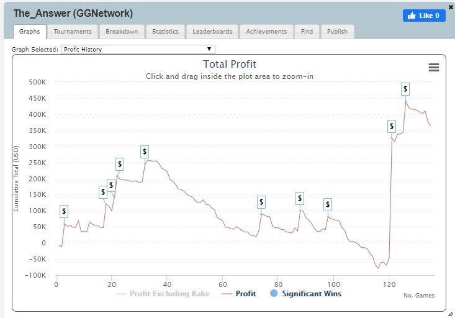Click the Cumulative Total (USD) axis label
This screenshot has width=455, height=318.
coord(16,178)
